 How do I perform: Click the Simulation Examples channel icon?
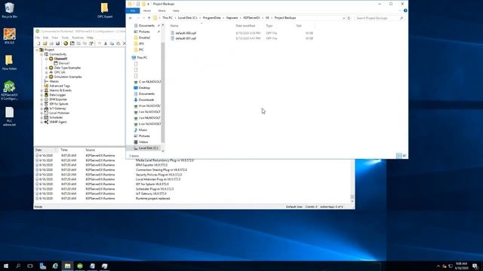(51, 77)
